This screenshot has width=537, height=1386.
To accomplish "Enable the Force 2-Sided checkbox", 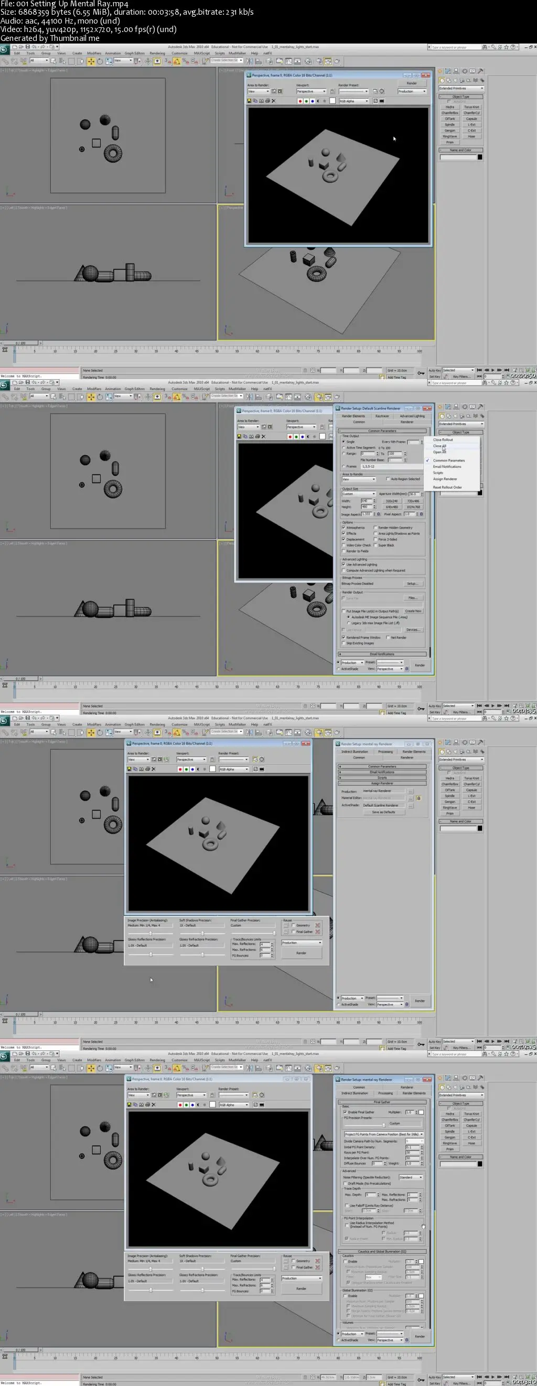I will pyautogui.click(x=375, y=539).
